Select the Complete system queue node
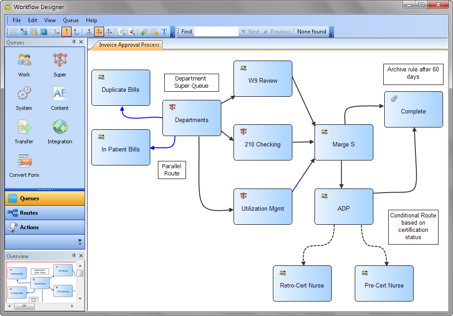Image resolution: width=453 pixels, height=316 pixels. (414, 109)
